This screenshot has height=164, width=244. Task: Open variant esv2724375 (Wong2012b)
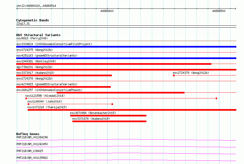(x=35, y=50)
